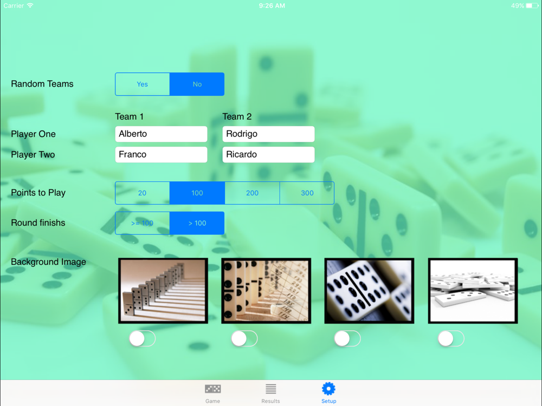Enable the switch under the score sheet image
Image resolution: width=542 pixels, height=406 pixels.
(244, 339)
